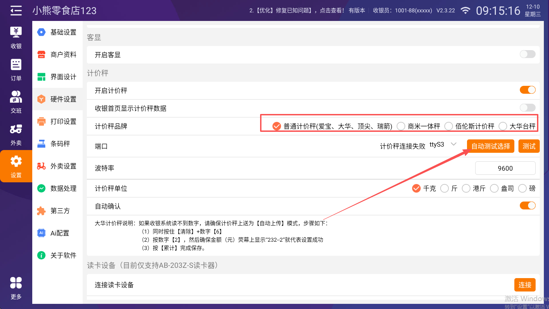Click the WiFi status icon
Image resolution: width=549 pixels, height=309 pixels.
[x=465, y=11]
